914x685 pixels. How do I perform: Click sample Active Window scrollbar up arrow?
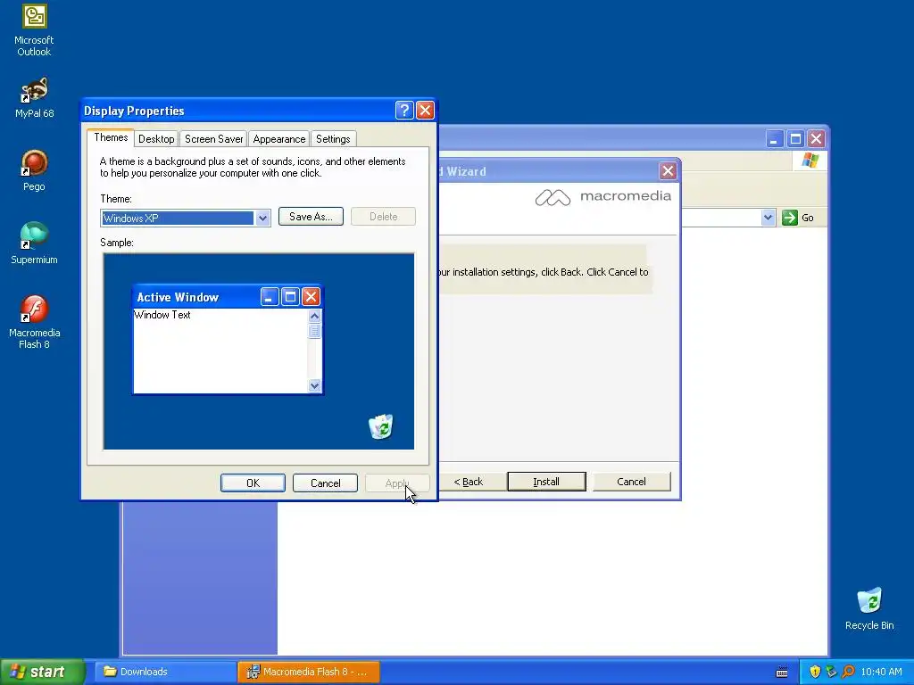click(x=315, y=316)
